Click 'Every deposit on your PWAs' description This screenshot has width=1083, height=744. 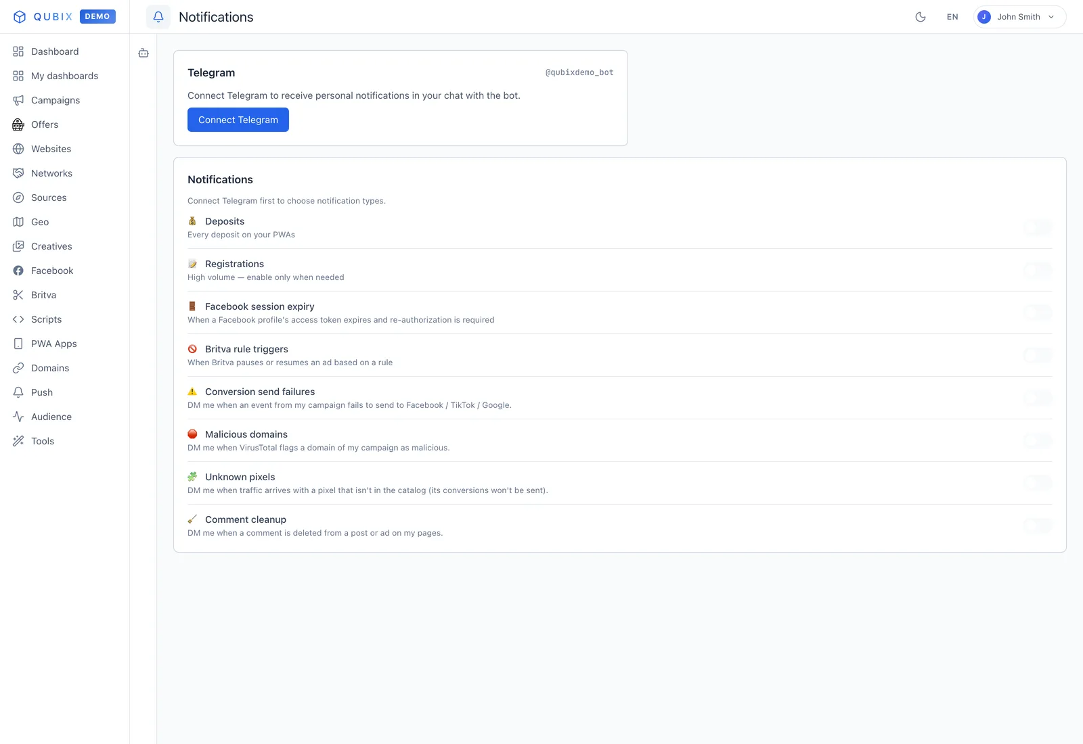241,235
